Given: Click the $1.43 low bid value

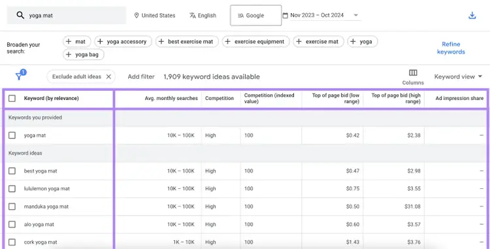Looking at the screenshot, I should point(353,242).
